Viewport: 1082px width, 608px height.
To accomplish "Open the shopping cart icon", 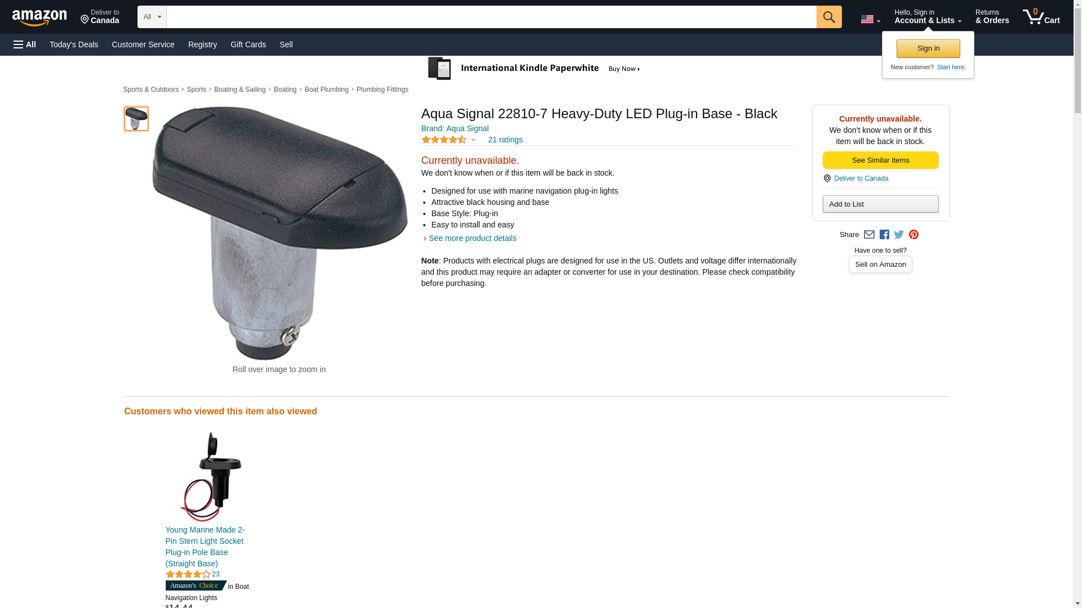I will tap(1041, 16).
